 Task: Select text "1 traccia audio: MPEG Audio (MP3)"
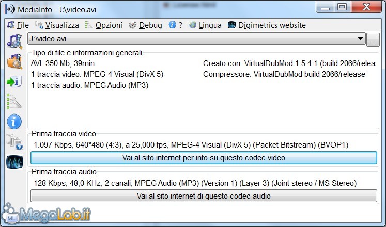(x=90, y=85)
